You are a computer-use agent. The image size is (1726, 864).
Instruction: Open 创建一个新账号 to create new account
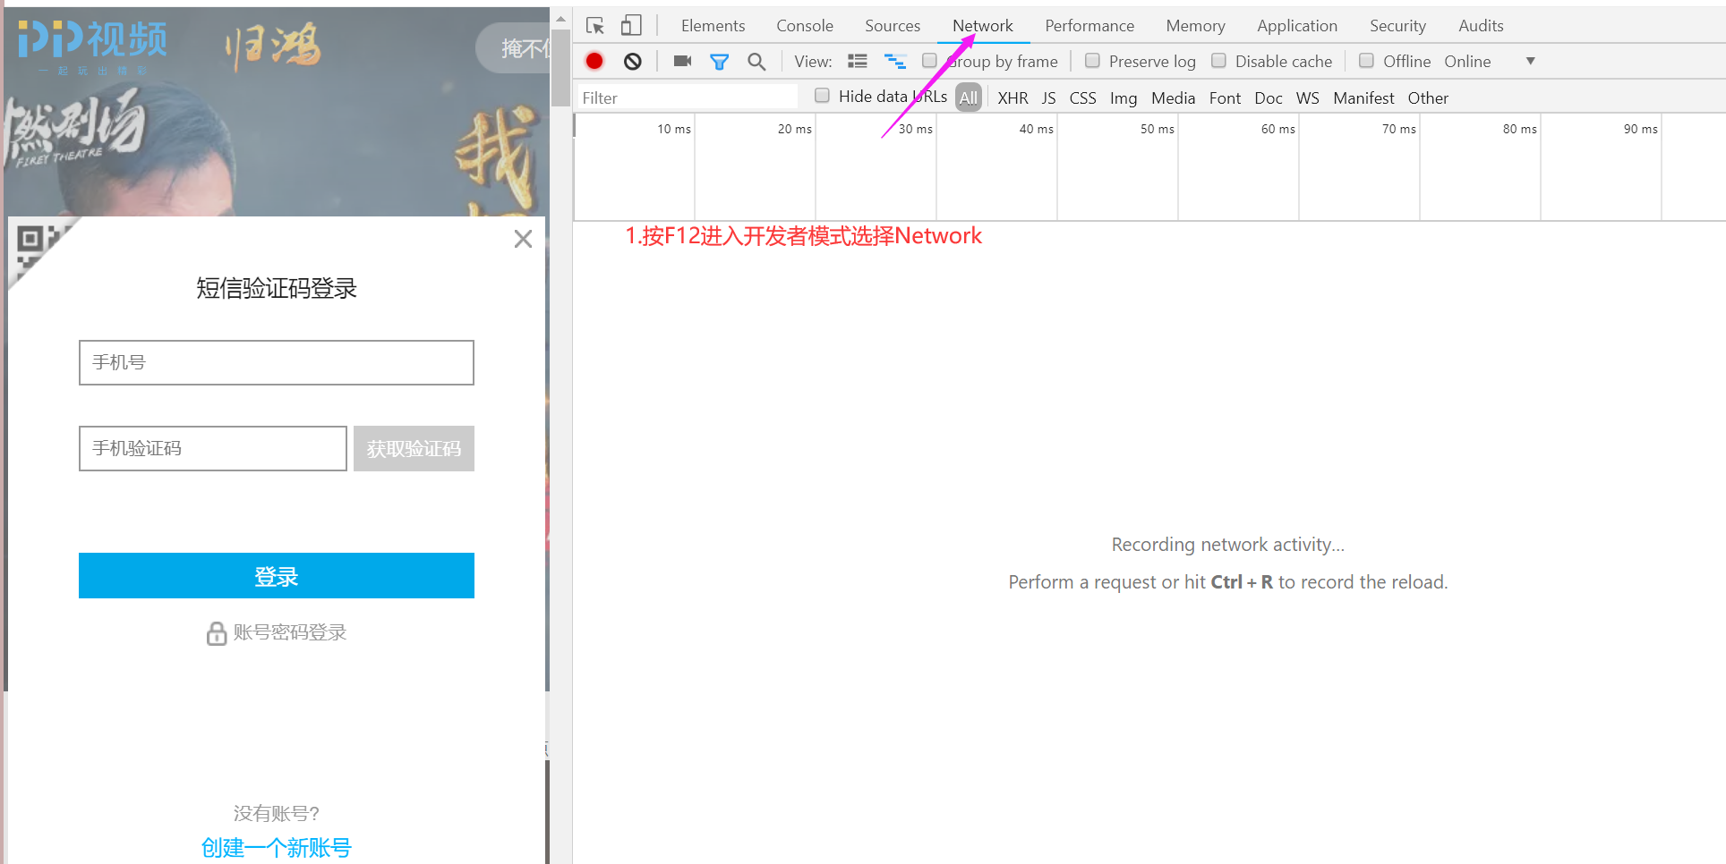(x=276, y=847)
